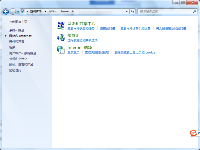Select 系统和安全 in the sidebar
The width and height of the screenshot is (200, 150).
[17, 30]
